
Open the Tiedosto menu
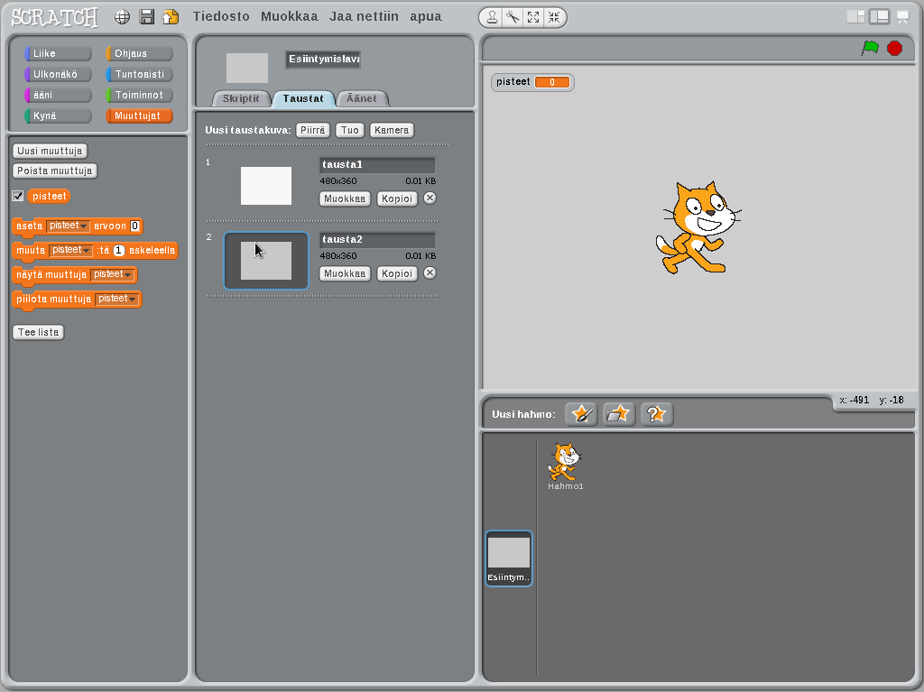pyautogui.click(x=221, y=16)
